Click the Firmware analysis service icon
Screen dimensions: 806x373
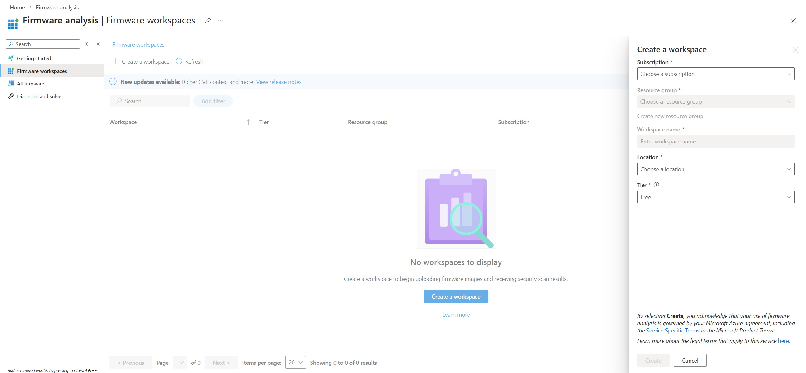pos(13,24)
